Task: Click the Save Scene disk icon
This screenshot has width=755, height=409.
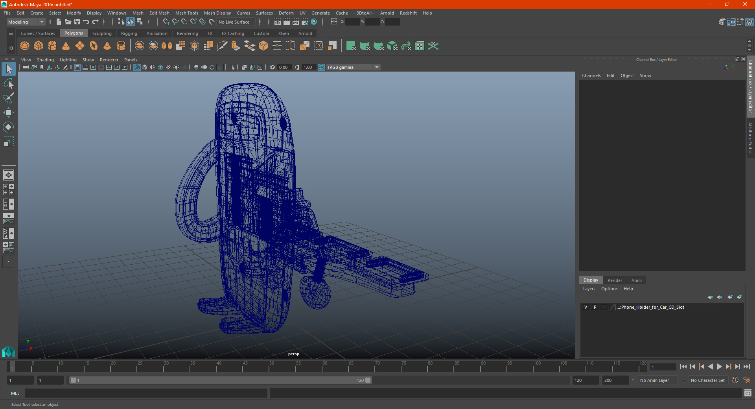Action: click(77, 22)
